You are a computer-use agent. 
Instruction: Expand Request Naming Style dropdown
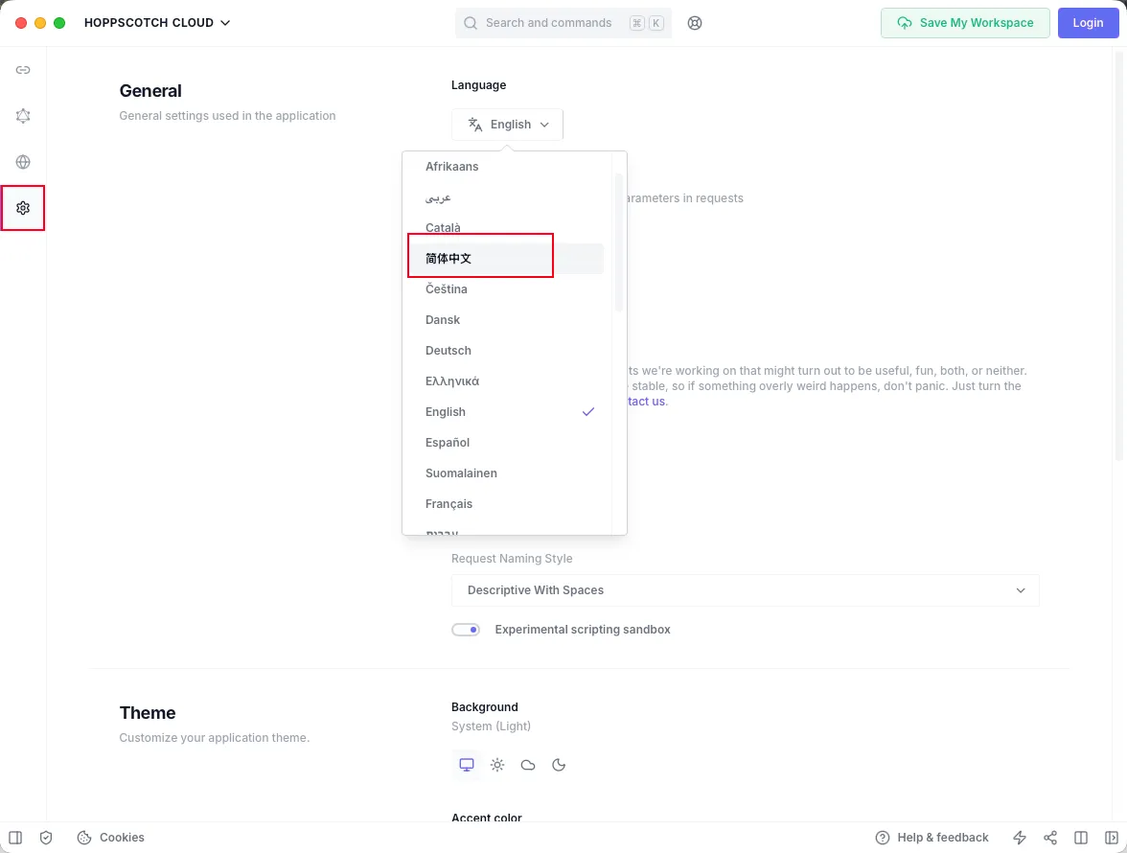click(x=745, y=590)
